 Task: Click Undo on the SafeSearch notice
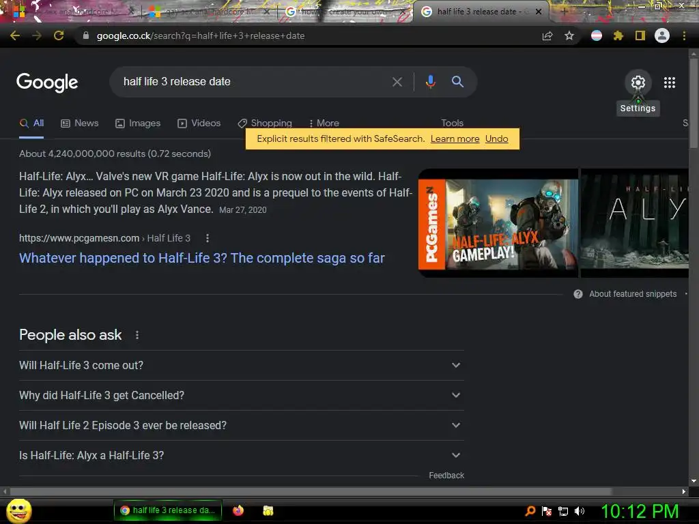point(497,139)
